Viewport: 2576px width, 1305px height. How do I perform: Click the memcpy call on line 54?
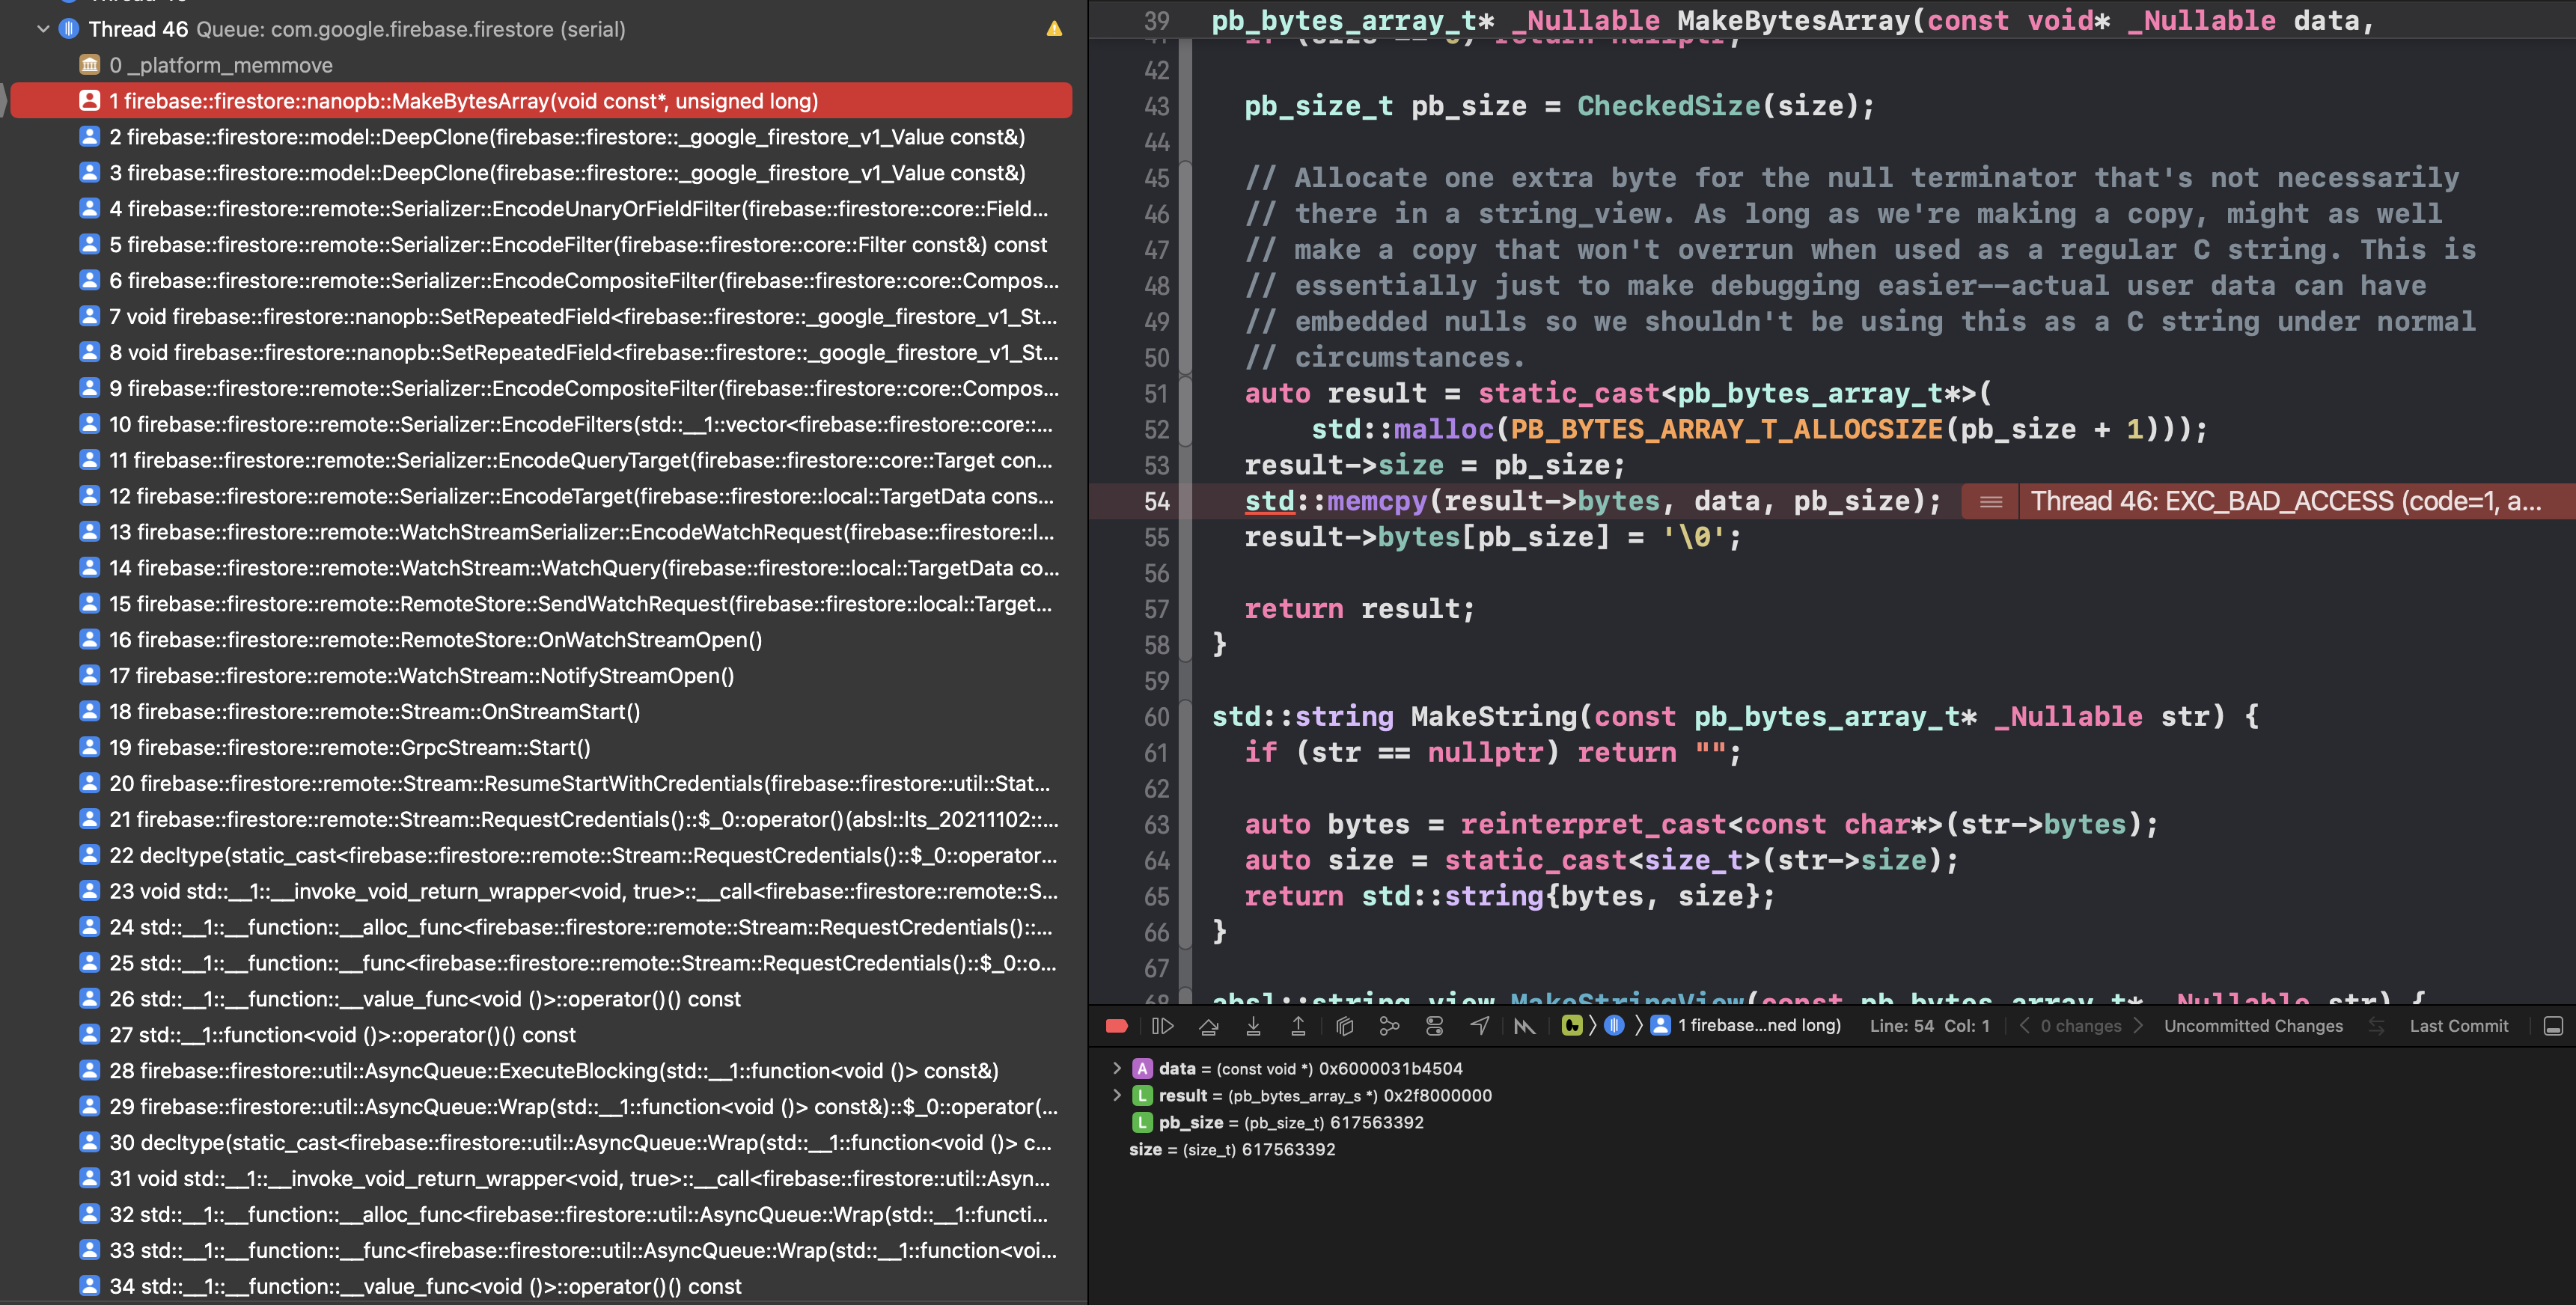[1376, 501]
